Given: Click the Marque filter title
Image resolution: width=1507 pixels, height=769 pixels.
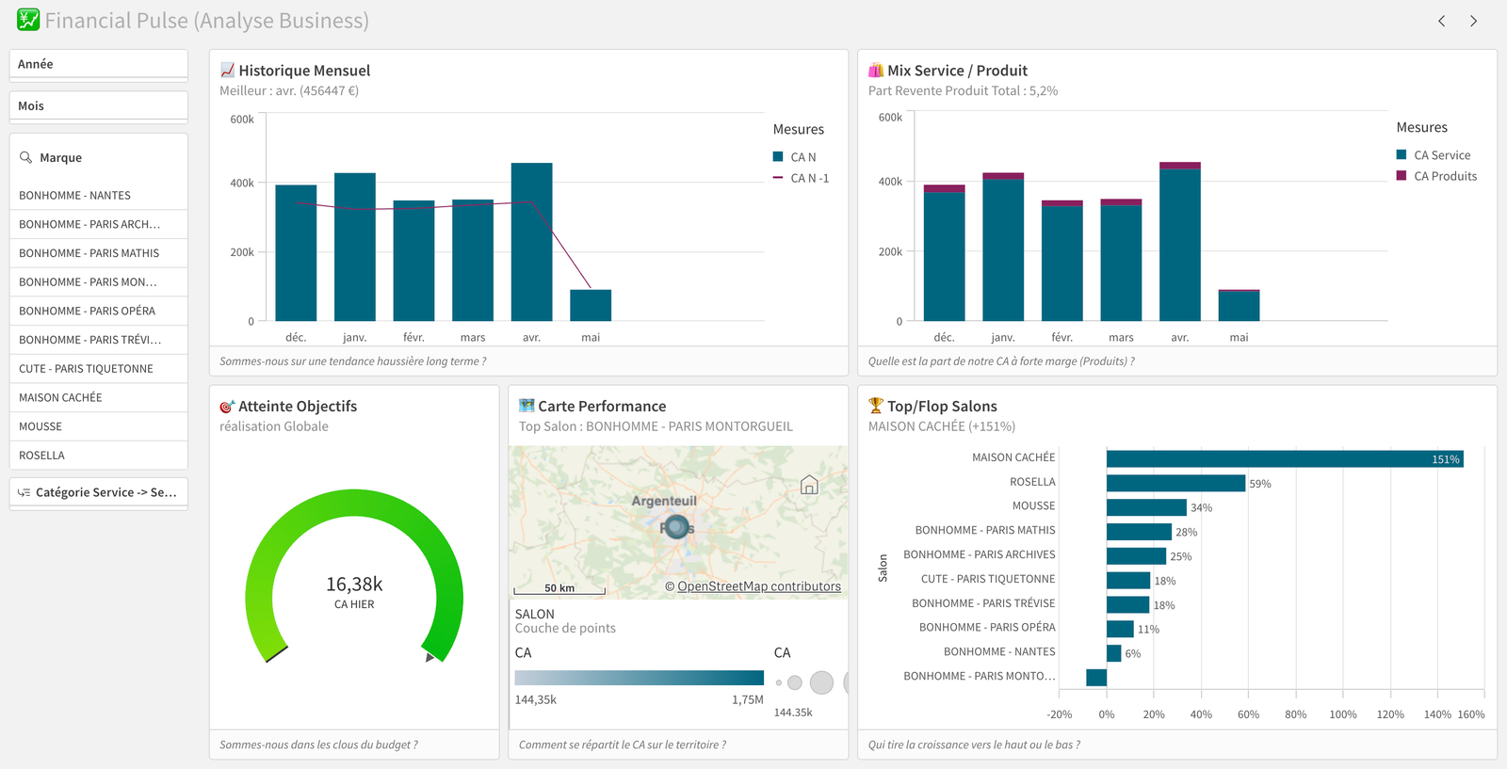Looking at the screenshot, I should pos(60,157).
